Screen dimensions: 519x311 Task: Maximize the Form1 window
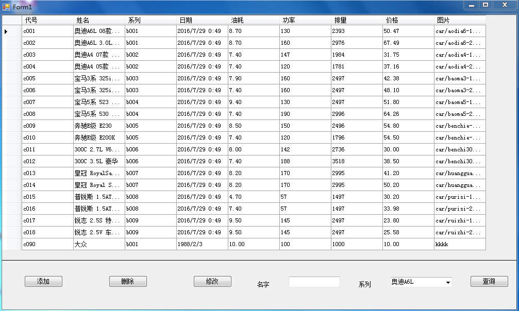485,5
